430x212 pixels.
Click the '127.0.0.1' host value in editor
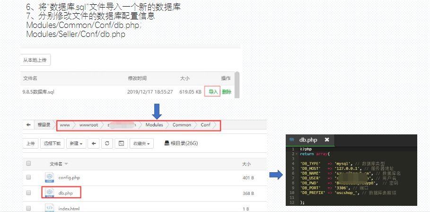tap(346, 168)
